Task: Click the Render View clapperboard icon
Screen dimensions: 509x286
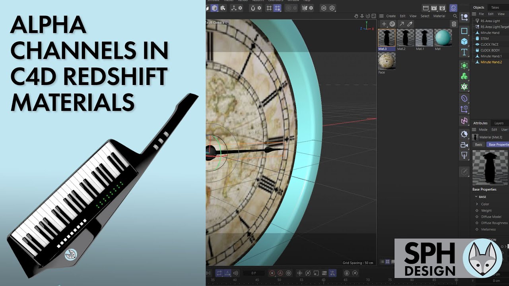Action: coord(425,8)
